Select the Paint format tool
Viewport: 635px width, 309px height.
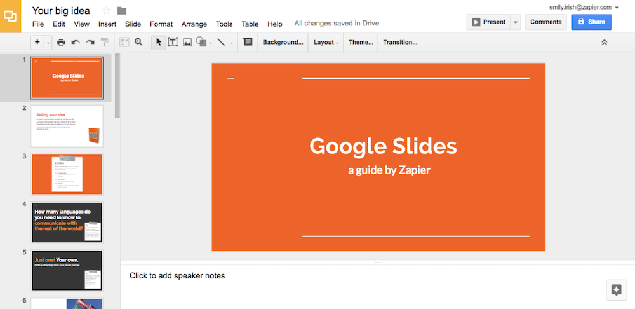pyautogui.click(x=105, y=42)
